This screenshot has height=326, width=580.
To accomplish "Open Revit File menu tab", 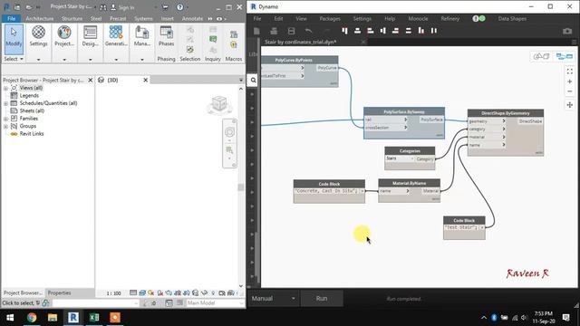I will click(12, 18).
